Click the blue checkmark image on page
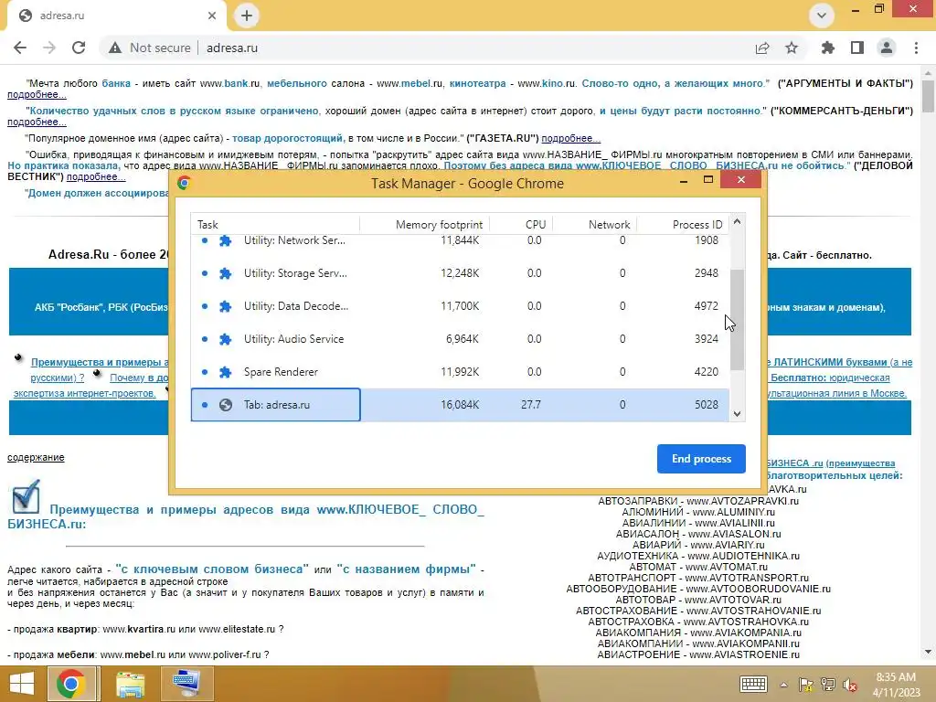Image resolution: width=936 pixels, height=702 pixels. pyautogui.click(x=26, y=496)
